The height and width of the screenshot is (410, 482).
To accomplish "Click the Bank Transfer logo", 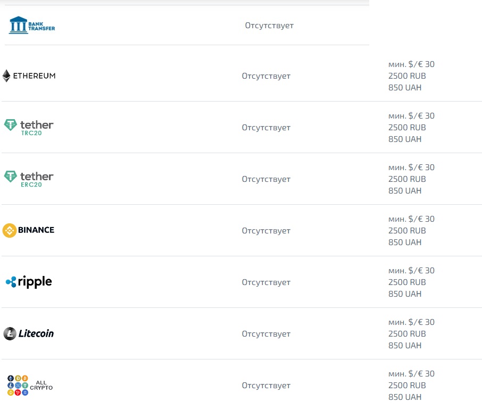I will coord(32,25).
